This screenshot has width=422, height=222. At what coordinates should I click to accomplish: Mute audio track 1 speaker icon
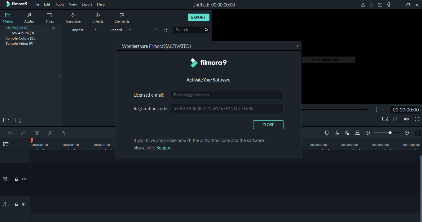point(24,204)
